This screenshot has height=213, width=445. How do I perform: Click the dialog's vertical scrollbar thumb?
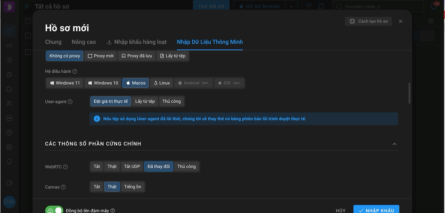[410, 93]
